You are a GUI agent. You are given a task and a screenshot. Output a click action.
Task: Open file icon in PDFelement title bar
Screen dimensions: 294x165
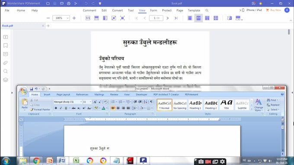pyautogui.click(x=48, y=3)
